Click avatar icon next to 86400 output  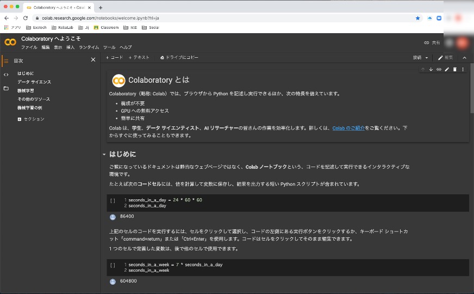click(113, 217)
